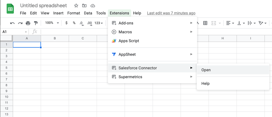Image resolution: width=272 pixels, height=117 pixels.
Task: Click the Undo arrow icon
Action: (12, 23)
